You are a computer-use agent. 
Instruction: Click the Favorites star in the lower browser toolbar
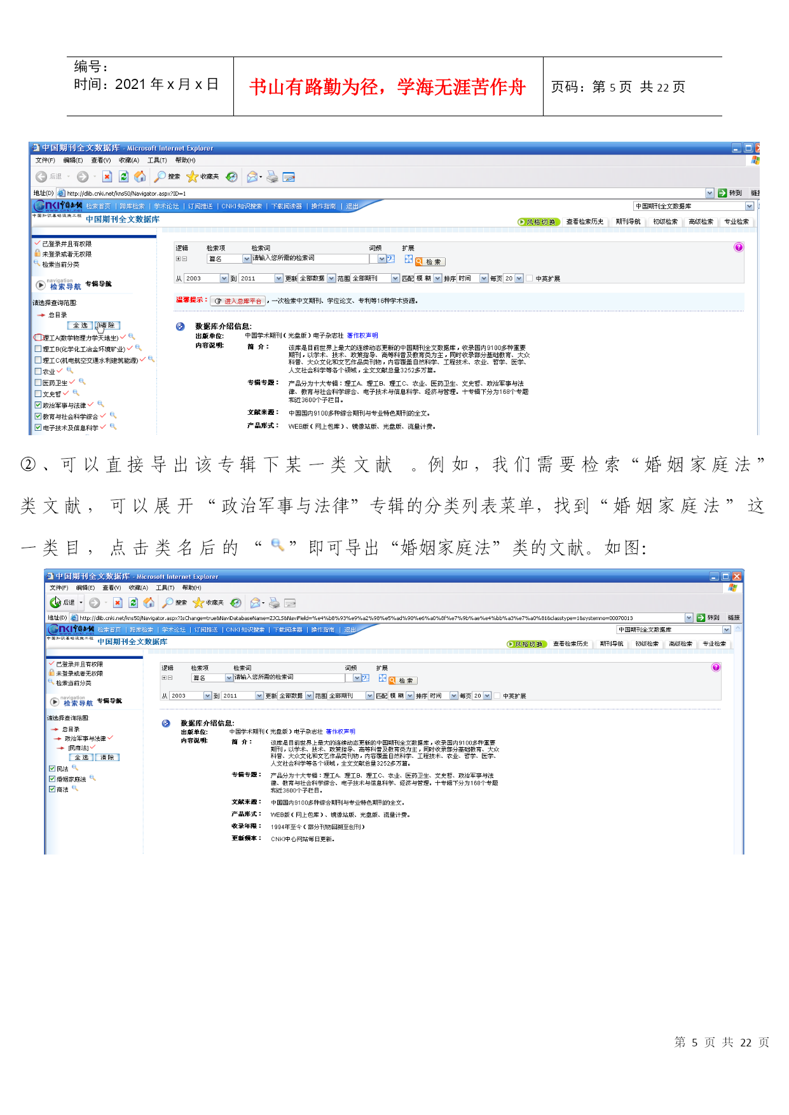tap(198, 602)
